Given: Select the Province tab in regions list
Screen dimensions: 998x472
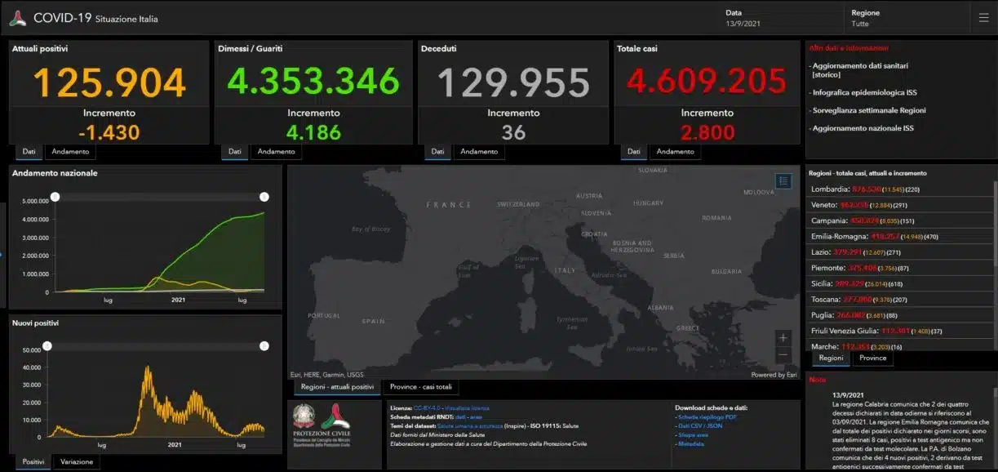Looking at the screenshot, I should tap(873, 358).
